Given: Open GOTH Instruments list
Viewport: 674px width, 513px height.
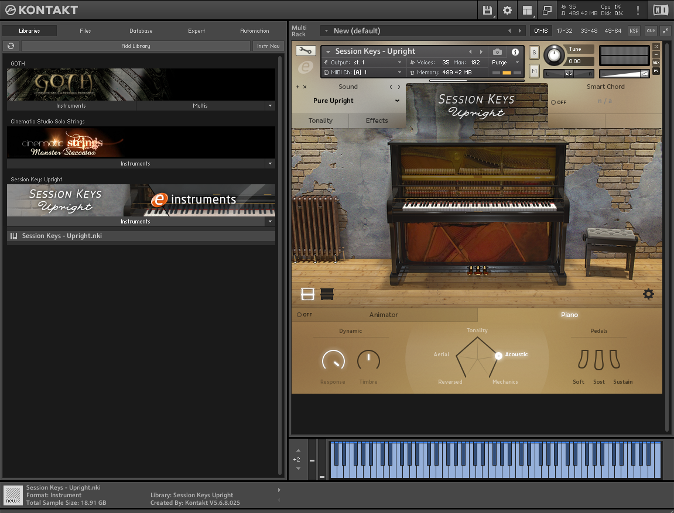Looking at the screenshot, I should [x=71, y=106].
